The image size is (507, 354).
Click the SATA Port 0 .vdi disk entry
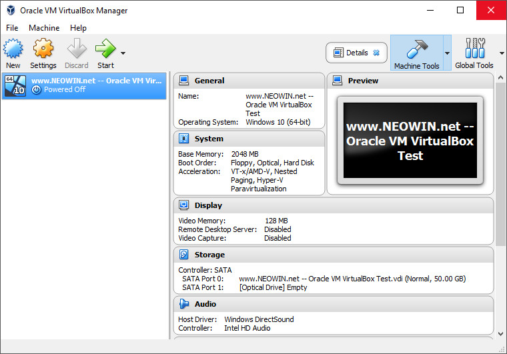pos(352,279)
